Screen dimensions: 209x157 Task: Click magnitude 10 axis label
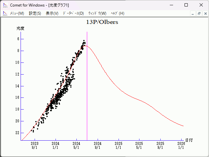(17, 62)
